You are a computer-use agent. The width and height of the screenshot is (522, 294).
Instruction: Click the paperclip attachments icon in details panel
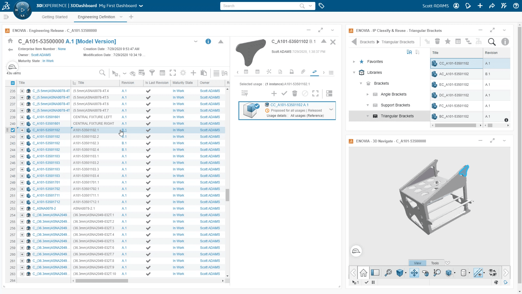303,72
